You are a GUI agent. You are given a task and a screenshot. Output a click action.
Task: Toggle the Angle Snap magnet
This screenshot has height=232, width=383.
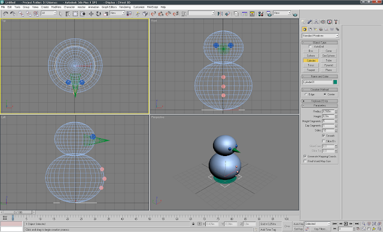pyautogui.click(x=161, y=14)
